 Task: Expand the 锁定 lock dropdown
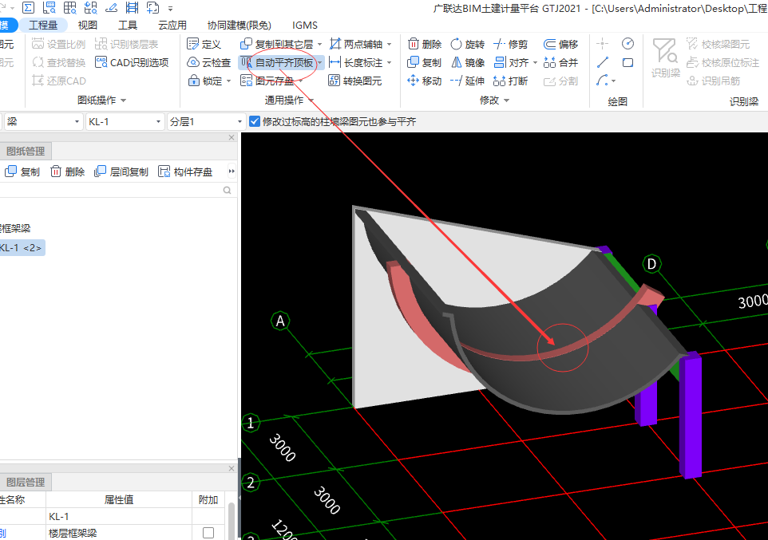click(229, 81)
